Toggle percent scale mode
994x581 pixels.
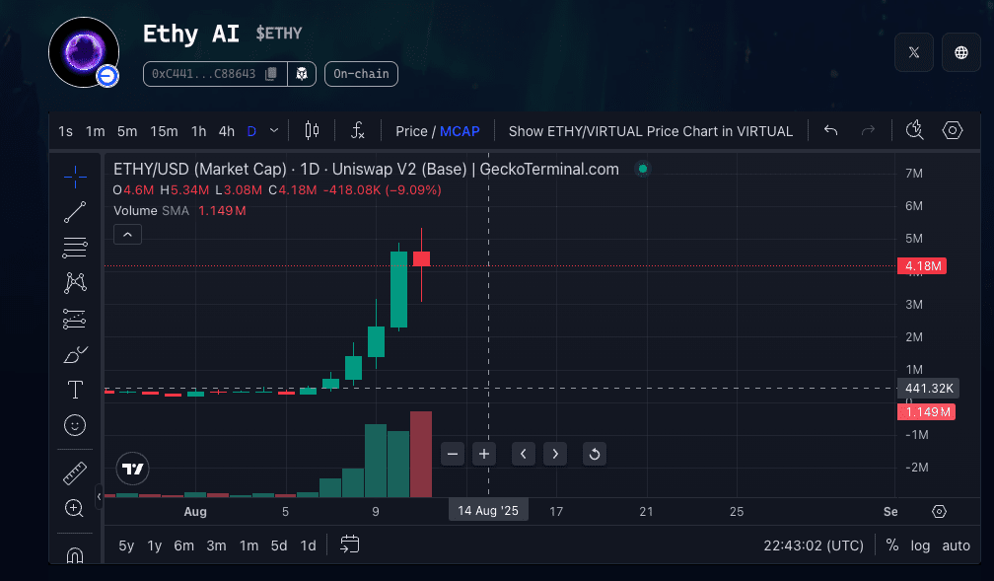pos(892,545)
